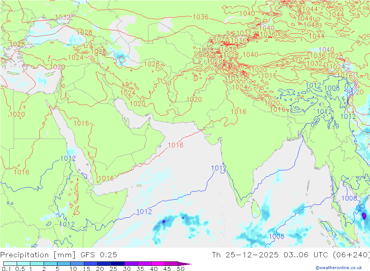Image resolution: width=370 pixels, height=271 pixels.
Task: Click the legend scale value '25'
Action: (114, 269)
